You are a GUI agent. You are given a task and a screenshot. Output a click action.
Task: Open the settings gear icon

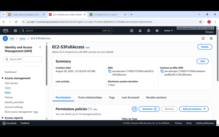pos(157,31)
